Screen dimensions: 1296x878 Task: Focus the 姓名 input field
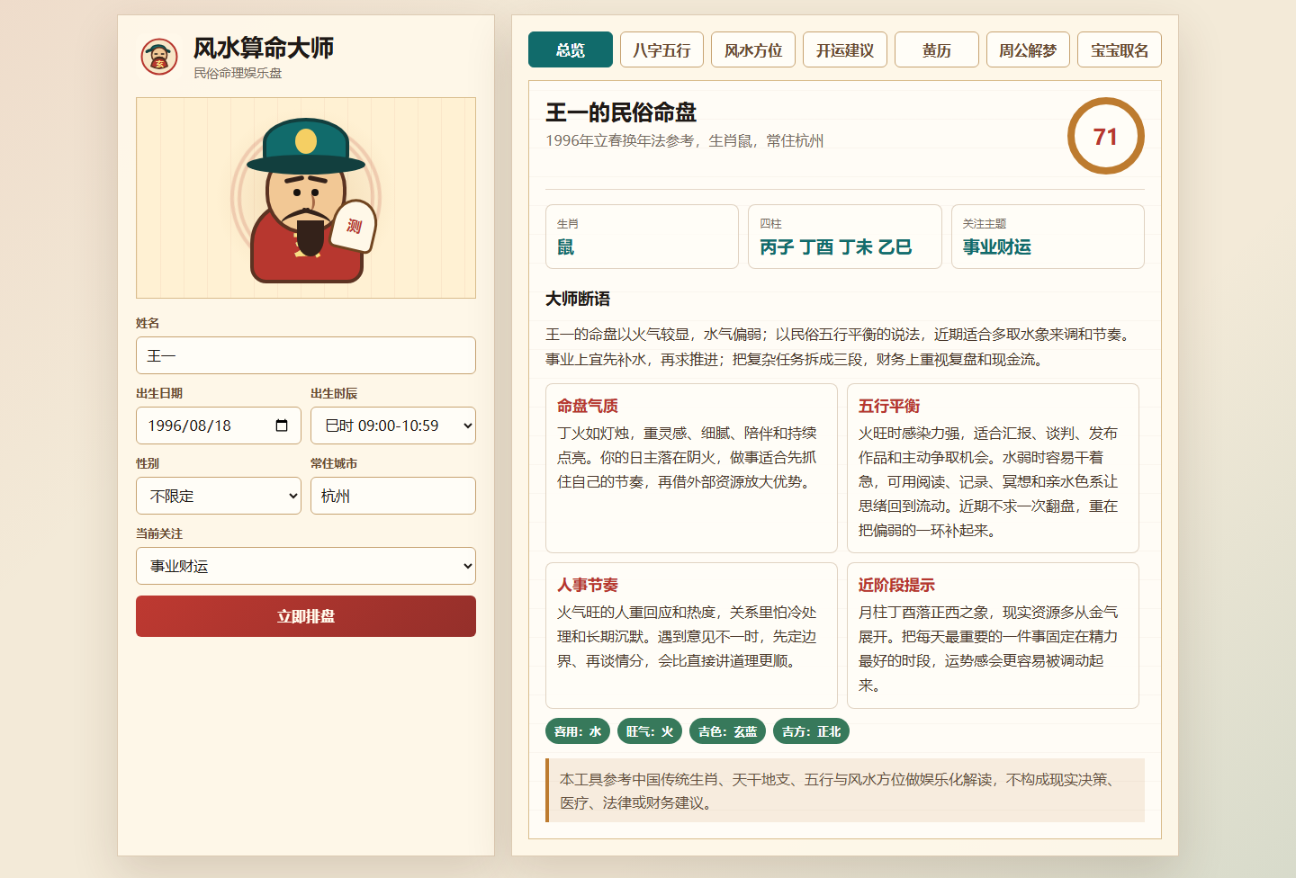coord(306,355)
